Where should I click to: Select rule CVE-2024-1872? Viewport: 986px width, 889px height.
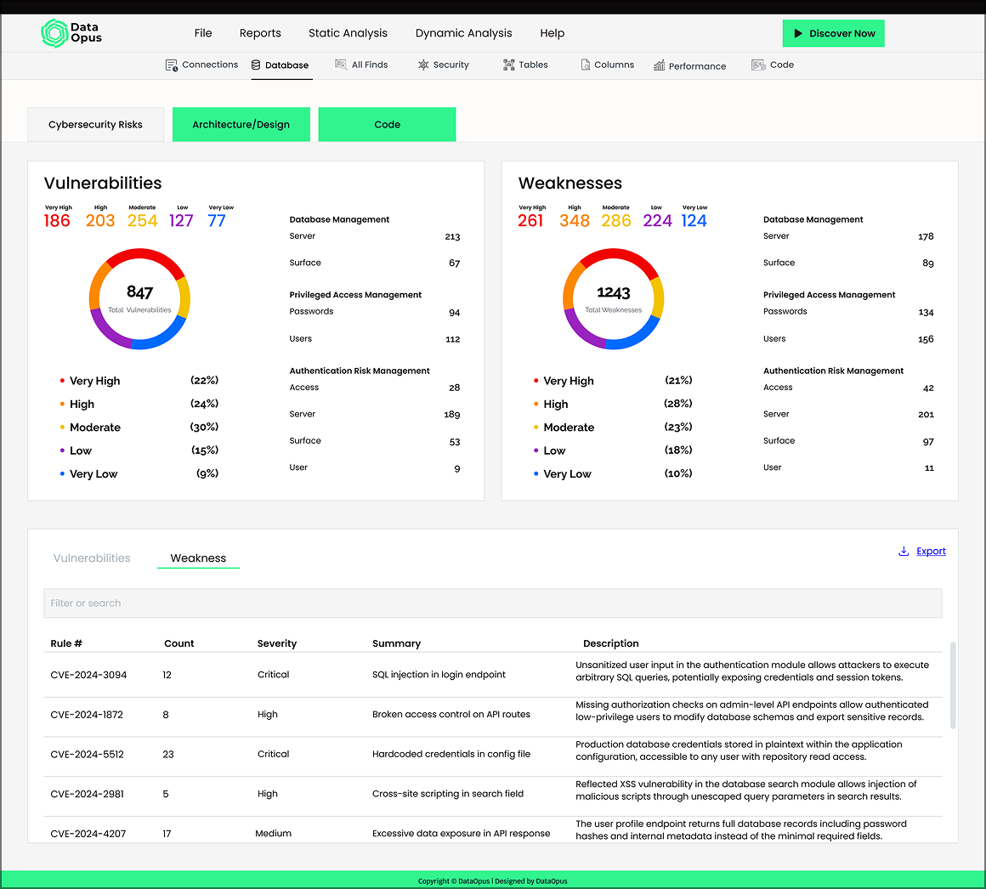click(x=87, y=714)
